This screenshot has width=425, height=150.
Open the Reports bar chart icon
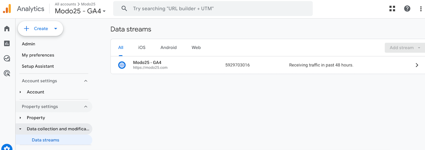[7, 43]
